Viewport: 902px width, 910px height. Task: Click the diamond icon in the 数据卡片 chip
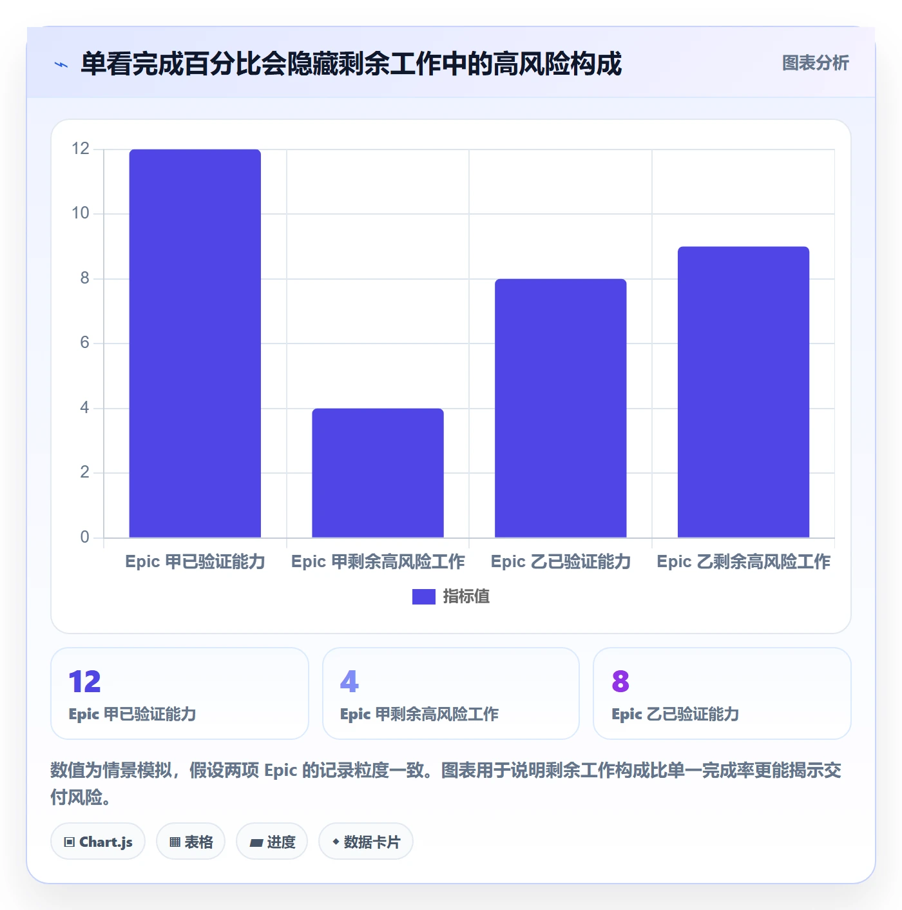[x=336, y=842]
